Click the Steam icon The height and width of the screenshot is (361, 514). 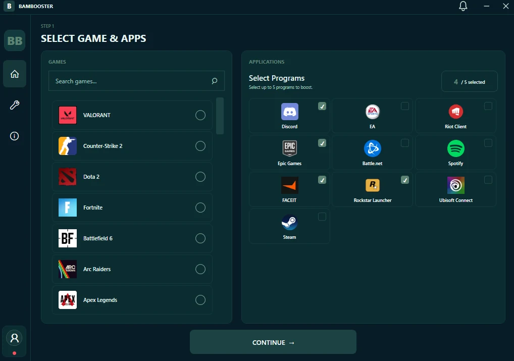pos(290,222)
